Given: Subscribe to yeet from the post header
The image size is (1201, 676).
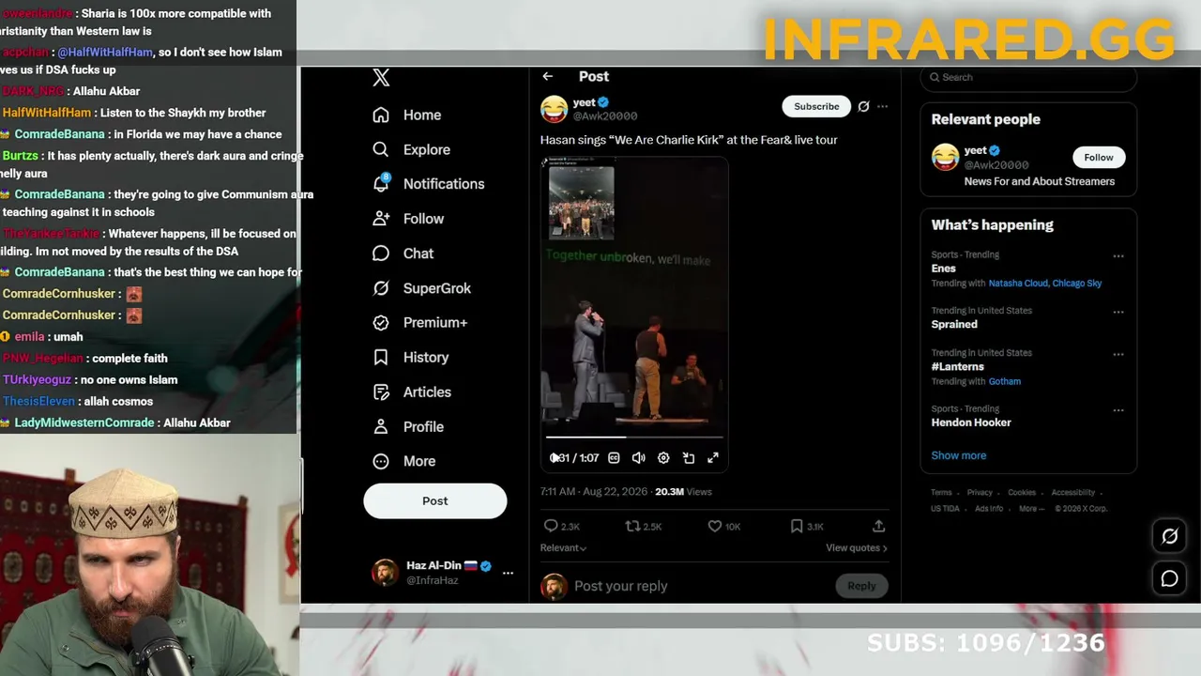Looking at the screenshot, I should pos(816,107).
